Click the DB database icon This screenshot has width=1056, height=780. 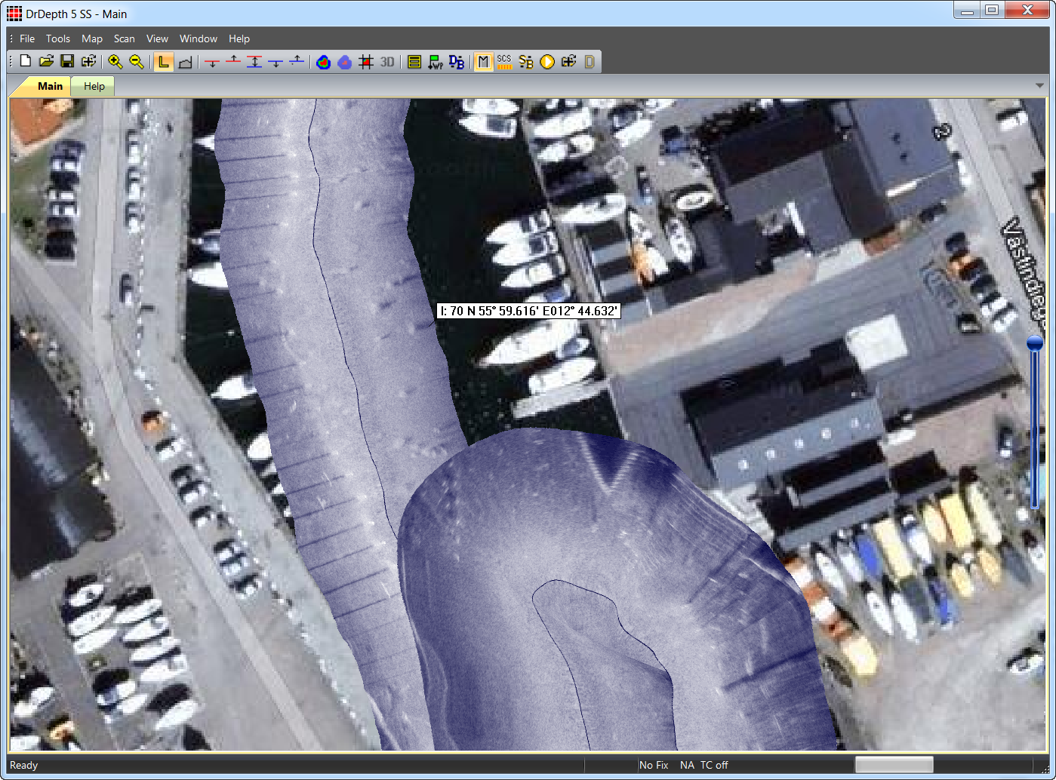tap(457, 62)
